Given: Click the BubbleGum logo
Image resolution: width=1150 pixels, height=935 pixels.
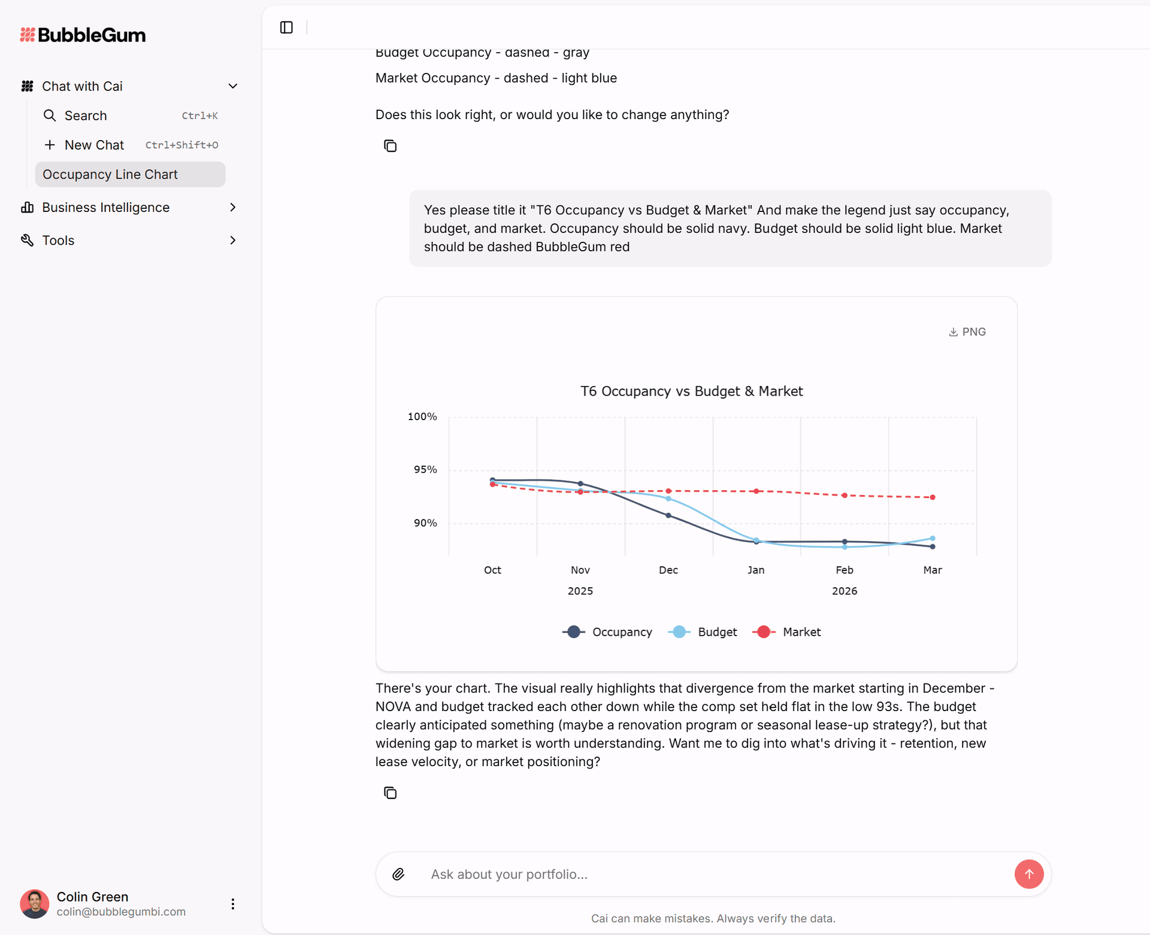Looking at the screenshot, I should pyautogui.click(x=82, y=34).
